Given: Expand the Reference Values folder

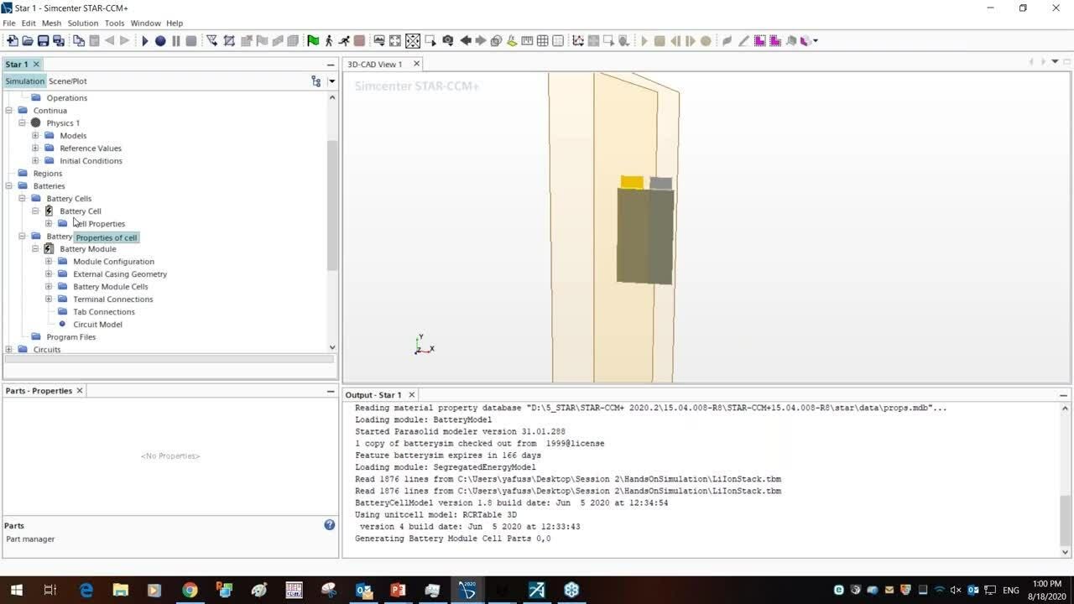Looking at the screenshot, I should (x=35, y=148).
